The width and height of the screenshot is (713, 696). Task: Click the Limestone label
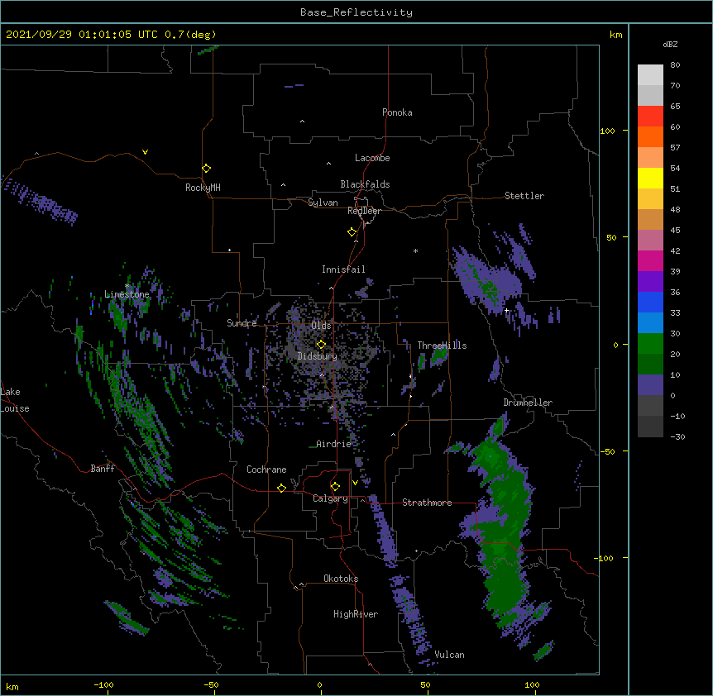127,294
